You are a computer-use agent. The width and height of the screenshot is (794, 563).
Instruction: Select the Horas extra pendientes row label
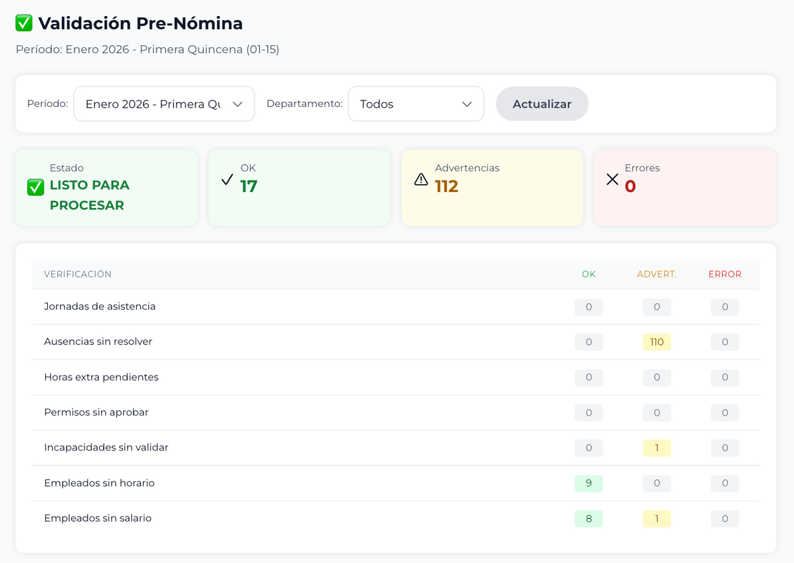click(101, 377)
